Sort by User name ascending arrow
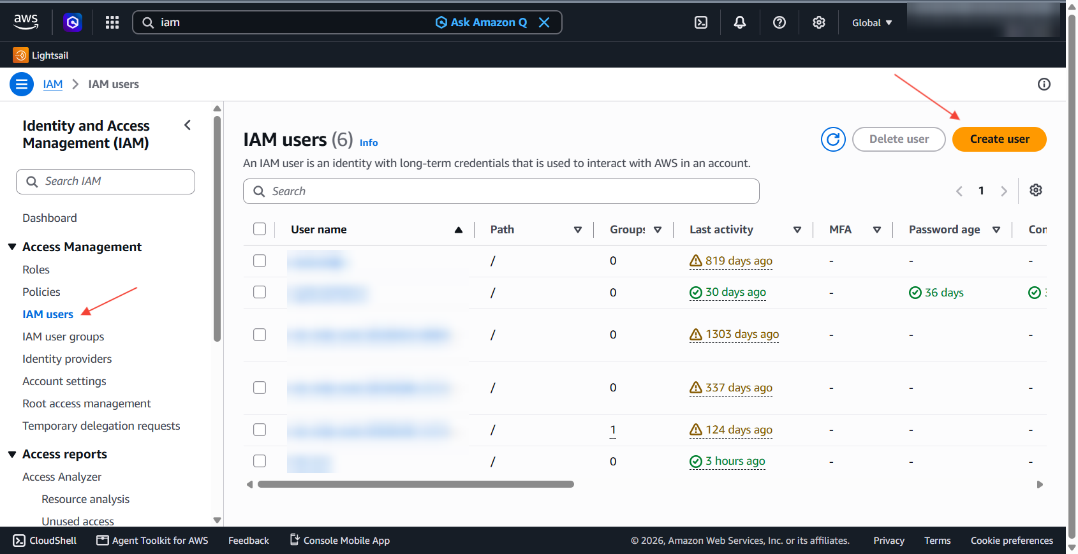Image resolution: width=1078 pixels, height=554 pixels. click(x=459, y=230)
